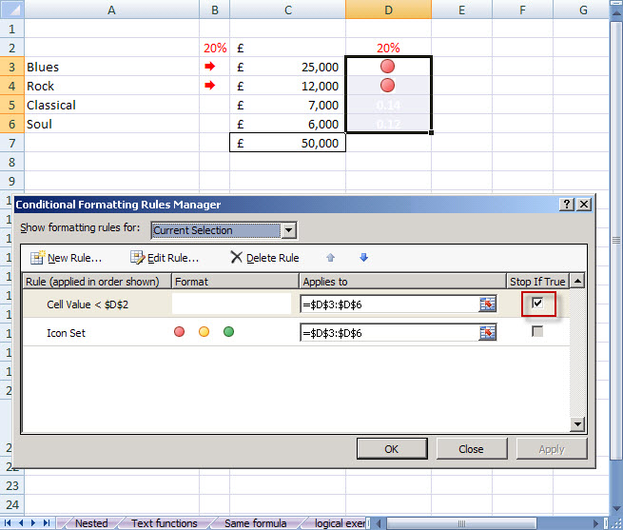Click the New Rule button
This screenshot has height=530, width=623.
click(x=67, y=258)
